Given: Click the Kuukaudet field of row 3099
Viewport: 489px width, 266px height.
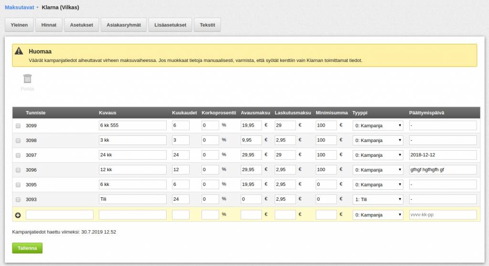Looking at the screenshot, I should 181,125.
